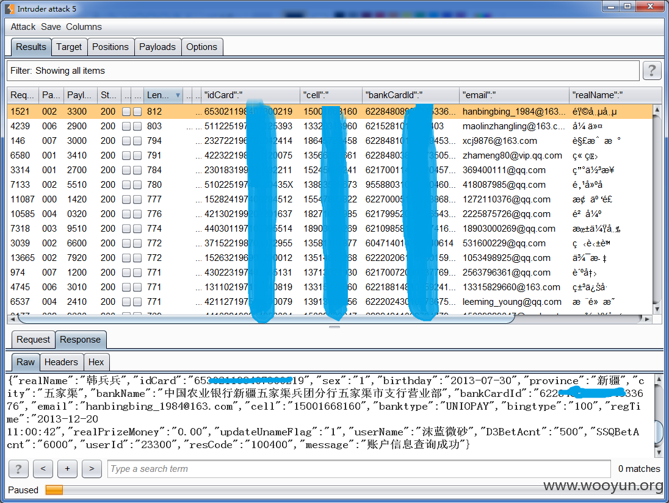The width and height of the screenshot is (669, 503).
Task: Select row with email 13315829660@163.com
Action: pos(330,287)
